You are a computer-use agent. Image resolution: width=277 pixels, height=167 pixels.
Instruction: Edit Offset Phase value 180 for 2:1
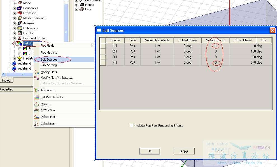coord(243,51)
